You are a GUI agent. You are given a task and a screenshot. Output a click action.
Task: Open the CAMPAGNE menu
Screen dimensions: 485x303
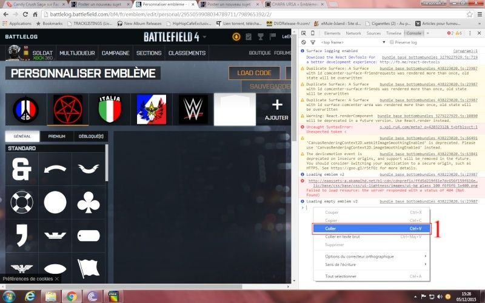pos(116,53)
